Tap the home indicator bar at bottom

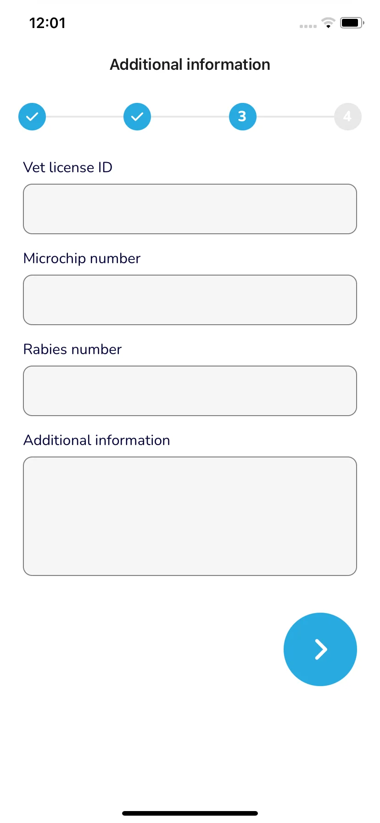pos(190,813)
